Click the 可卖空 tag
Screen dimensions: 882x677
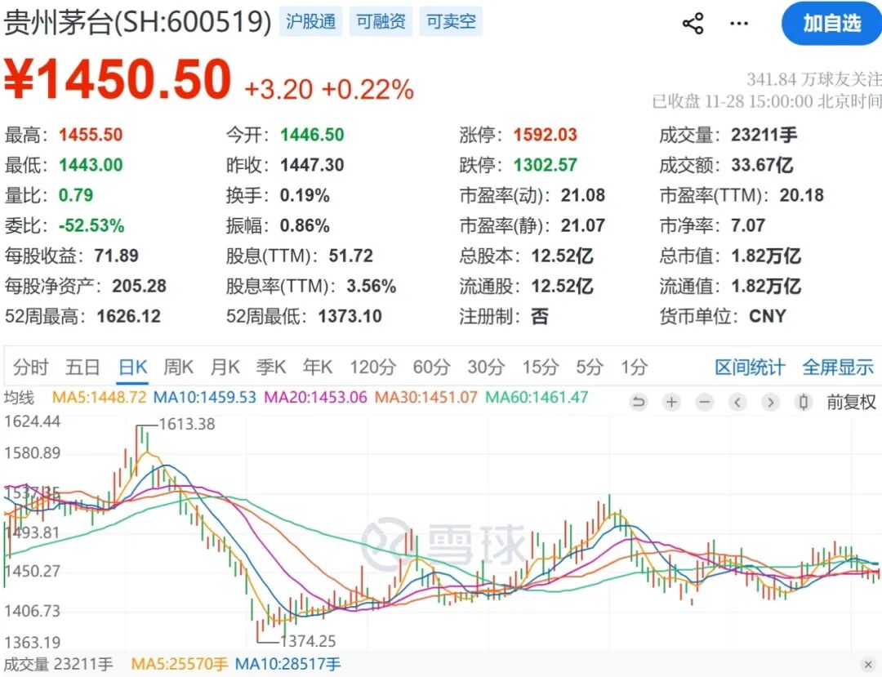tap(451, 21)
